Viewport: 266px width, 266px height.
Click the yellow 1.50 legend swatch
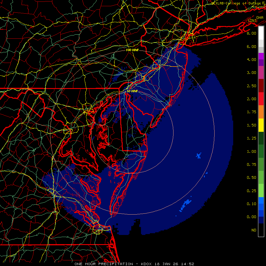coord(261,125)
